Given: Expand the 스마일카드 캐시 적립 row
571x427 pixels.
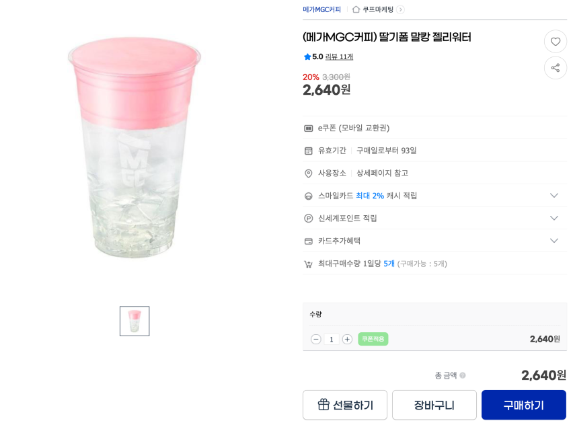Looking at the screenshot, I should (554, 196).
